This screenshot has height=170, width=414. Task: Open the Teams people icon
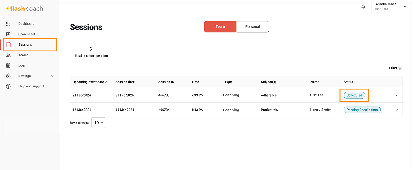8,55
